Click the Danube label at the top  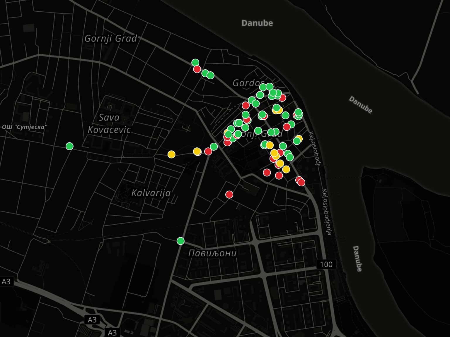pos(257,23)
